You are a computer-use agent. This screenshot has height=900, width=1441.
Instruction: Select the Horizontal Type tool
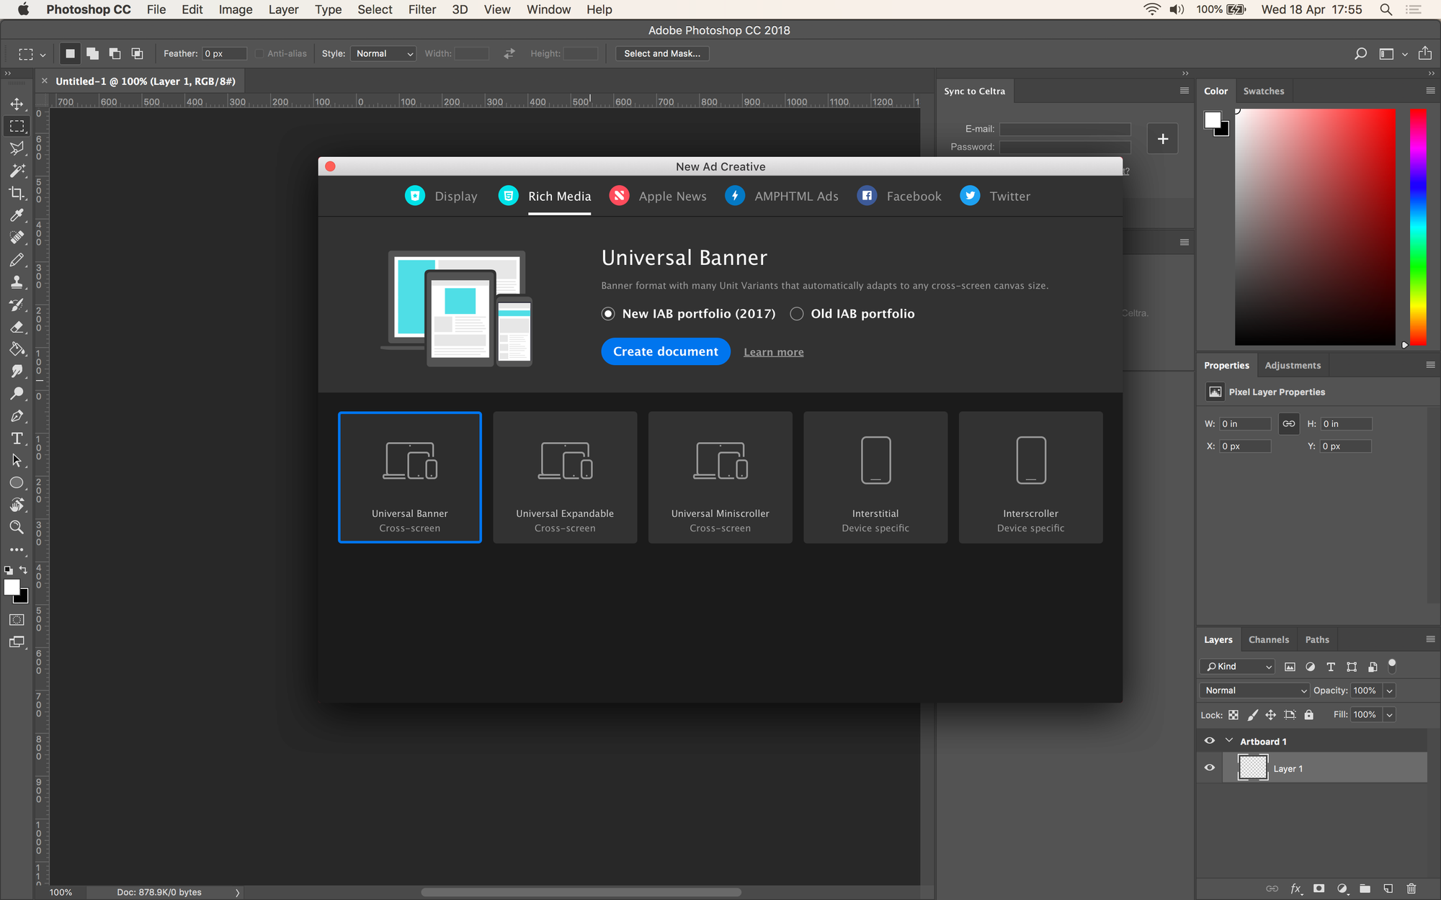(x=17, y=438)
